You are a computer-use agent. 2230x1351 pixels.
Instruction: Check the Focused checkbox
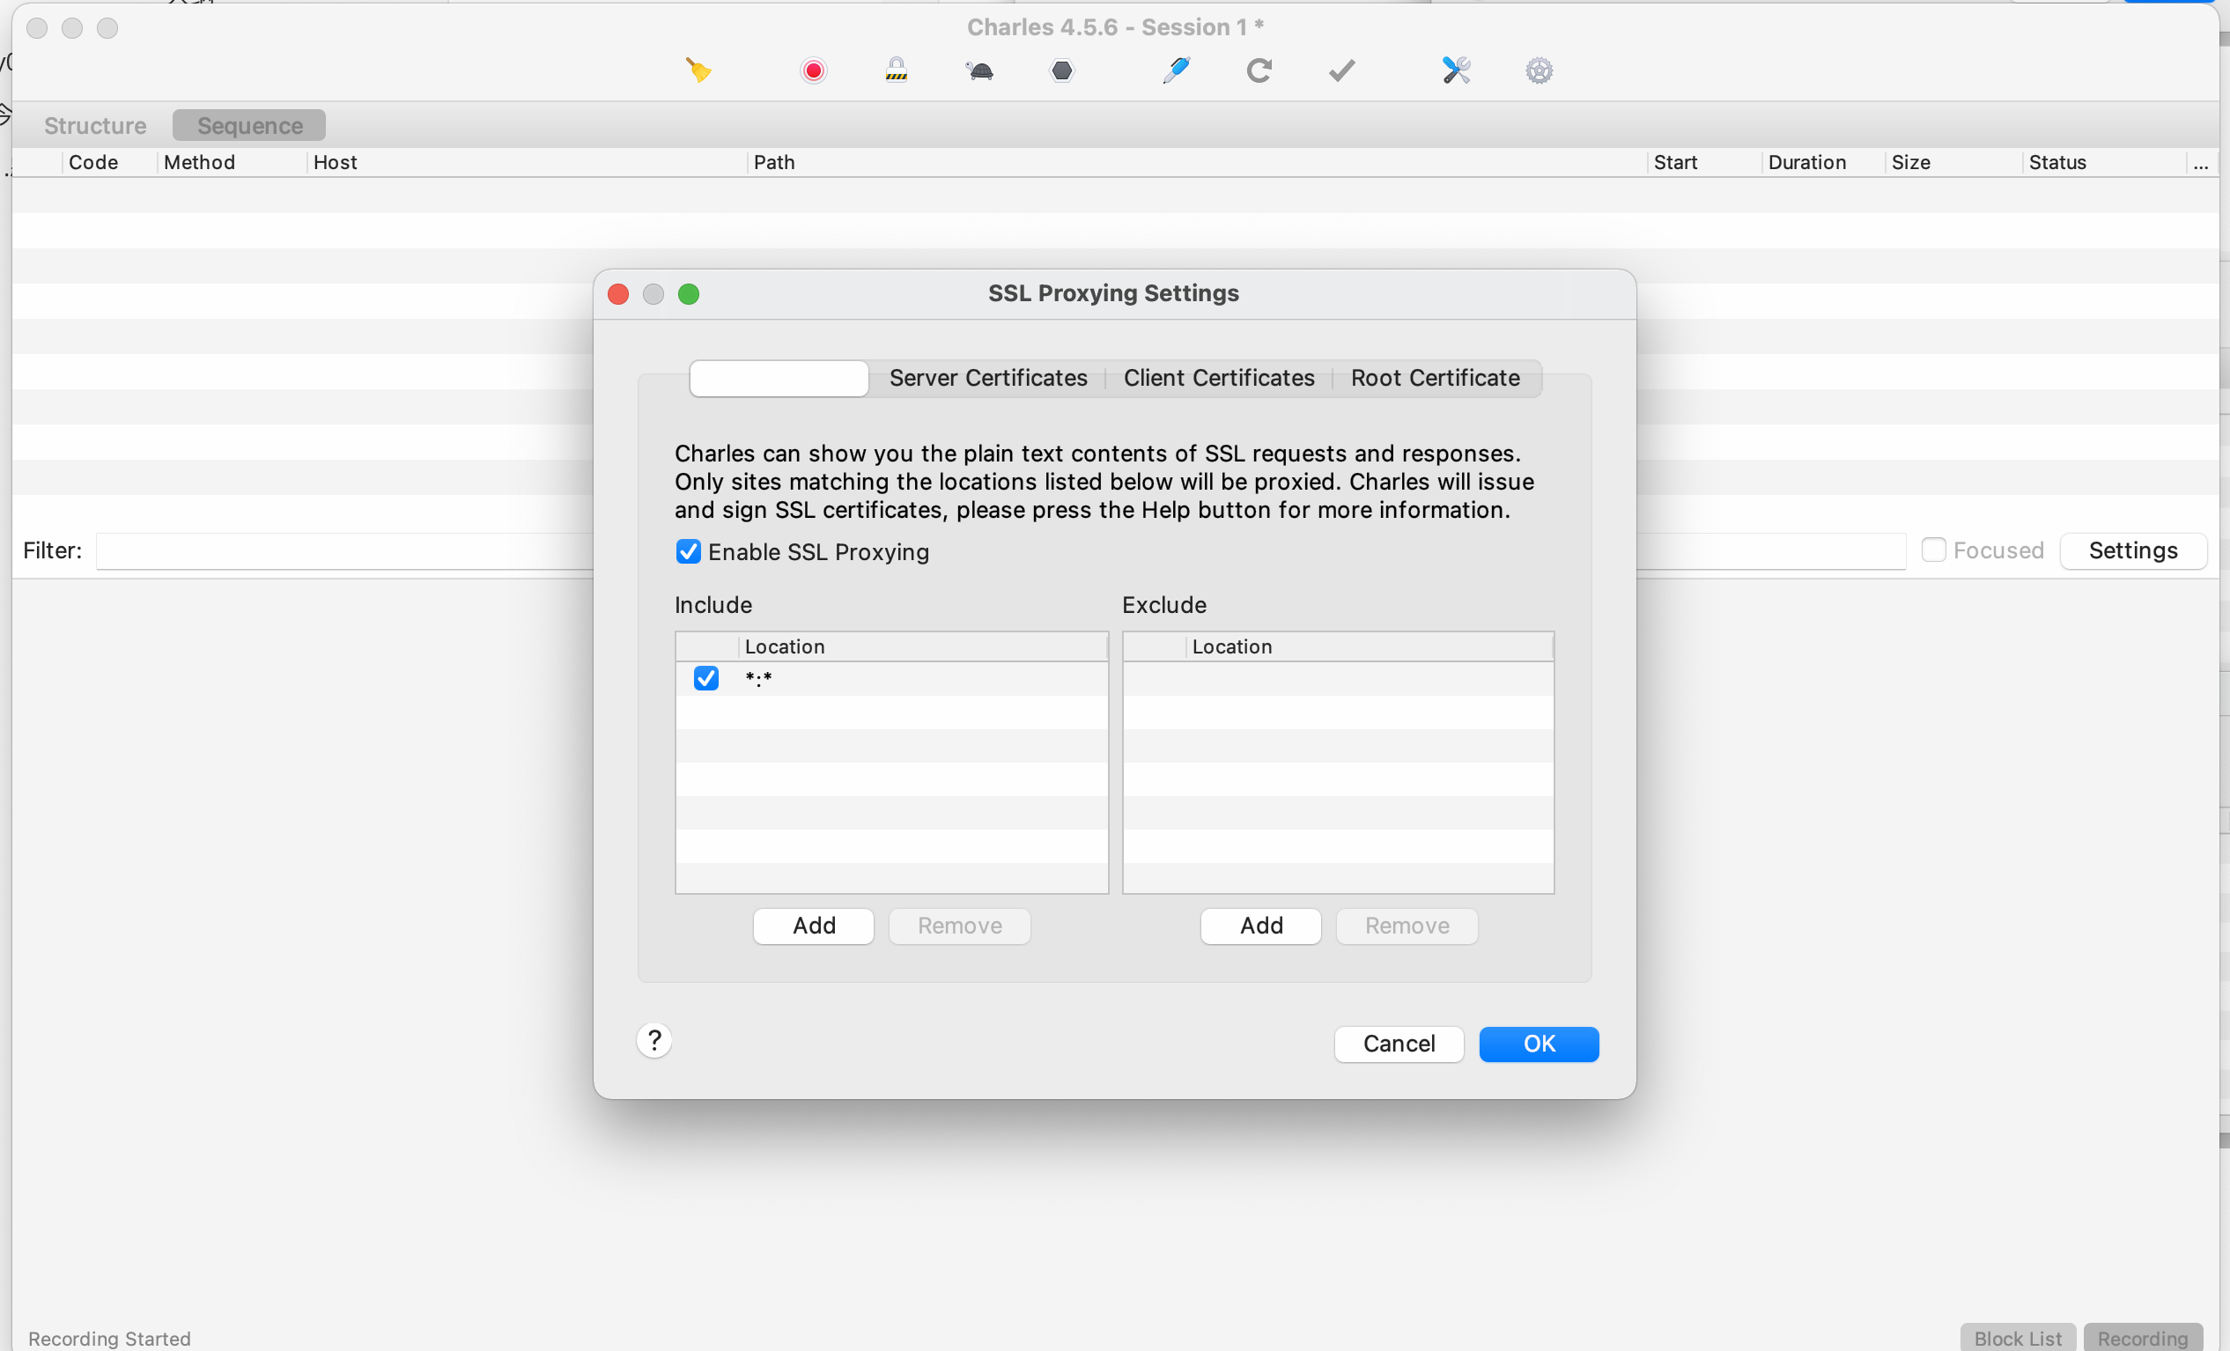pyautogui.click(x=1933, y=550)
